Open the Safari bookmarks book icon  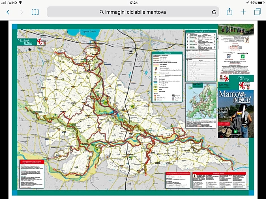[35, 12]
